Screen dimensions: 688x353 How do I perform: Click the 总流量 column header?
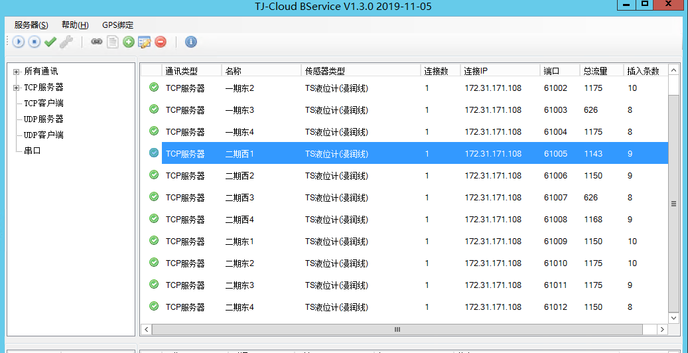click(595, 71)
